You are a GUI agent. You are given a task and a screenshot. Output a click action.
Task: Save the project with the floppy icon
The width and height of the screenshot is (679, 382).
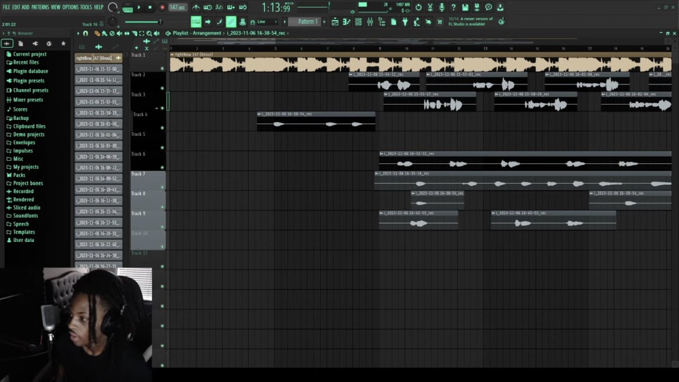(x=465, y=7)
